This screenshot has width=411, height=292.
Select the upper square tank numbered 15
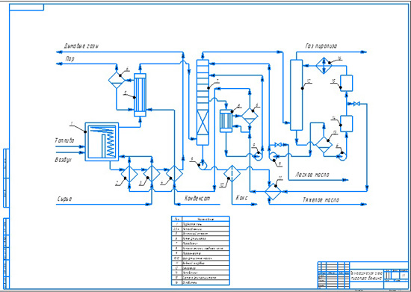346,83
